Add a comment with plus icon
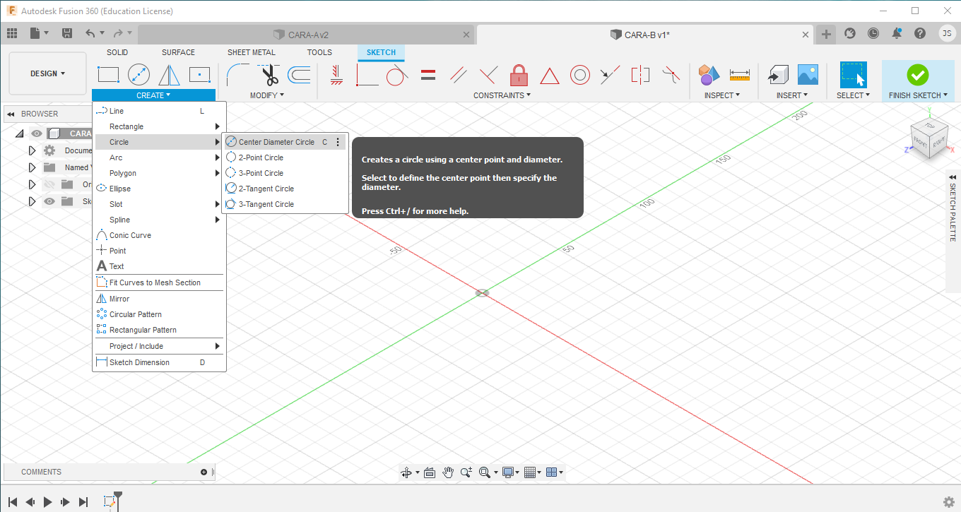This screenshot has height=512, width=961. coord(204,472)
